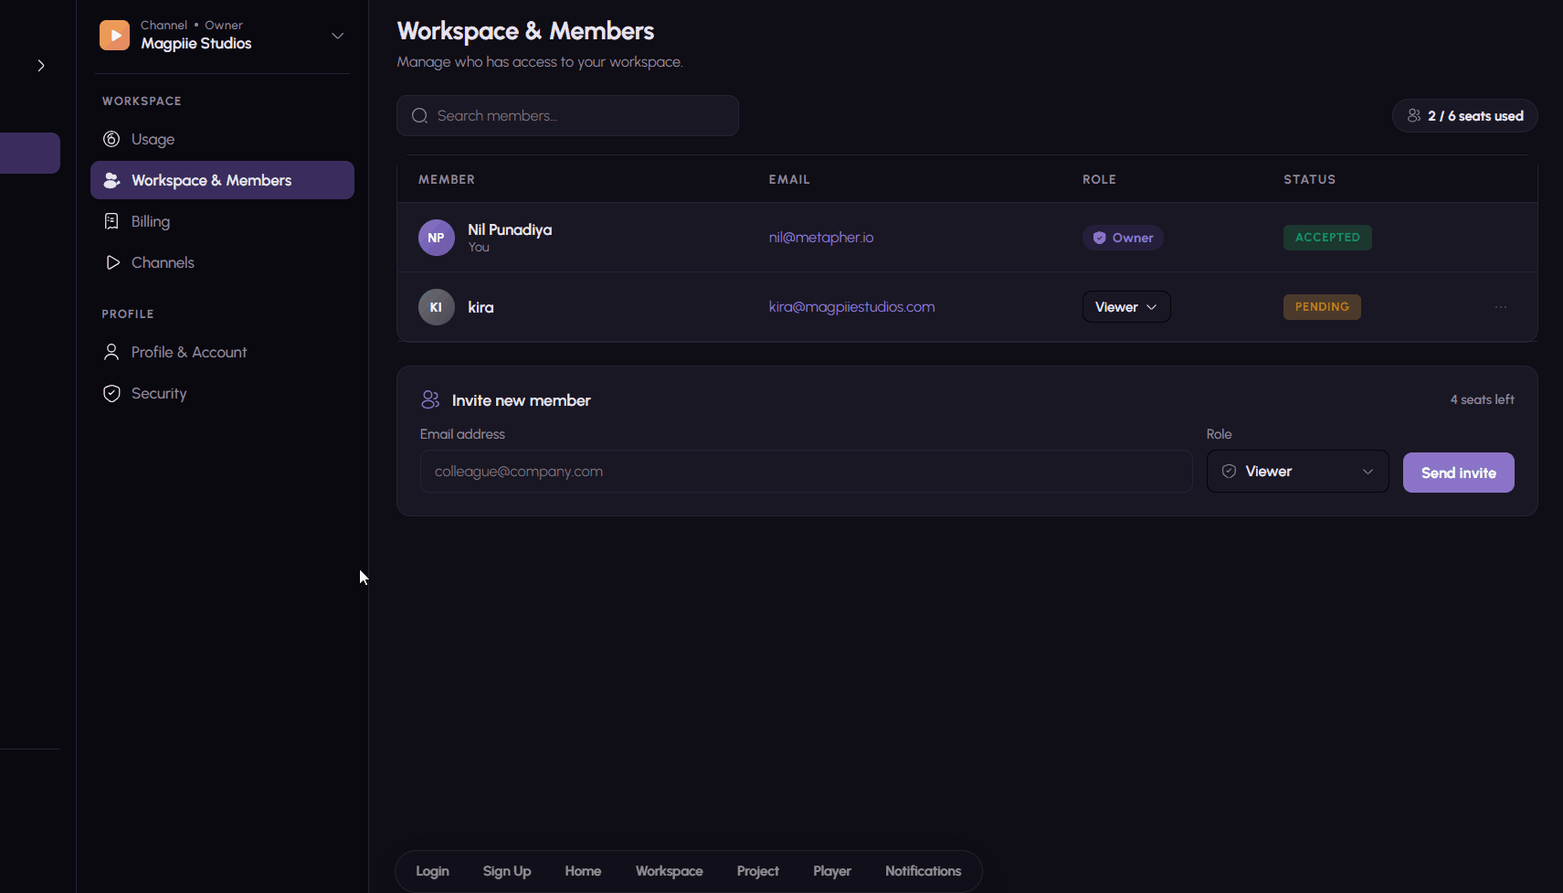
Task: Switch to the Sign Up tab
Action: [507, 871]
